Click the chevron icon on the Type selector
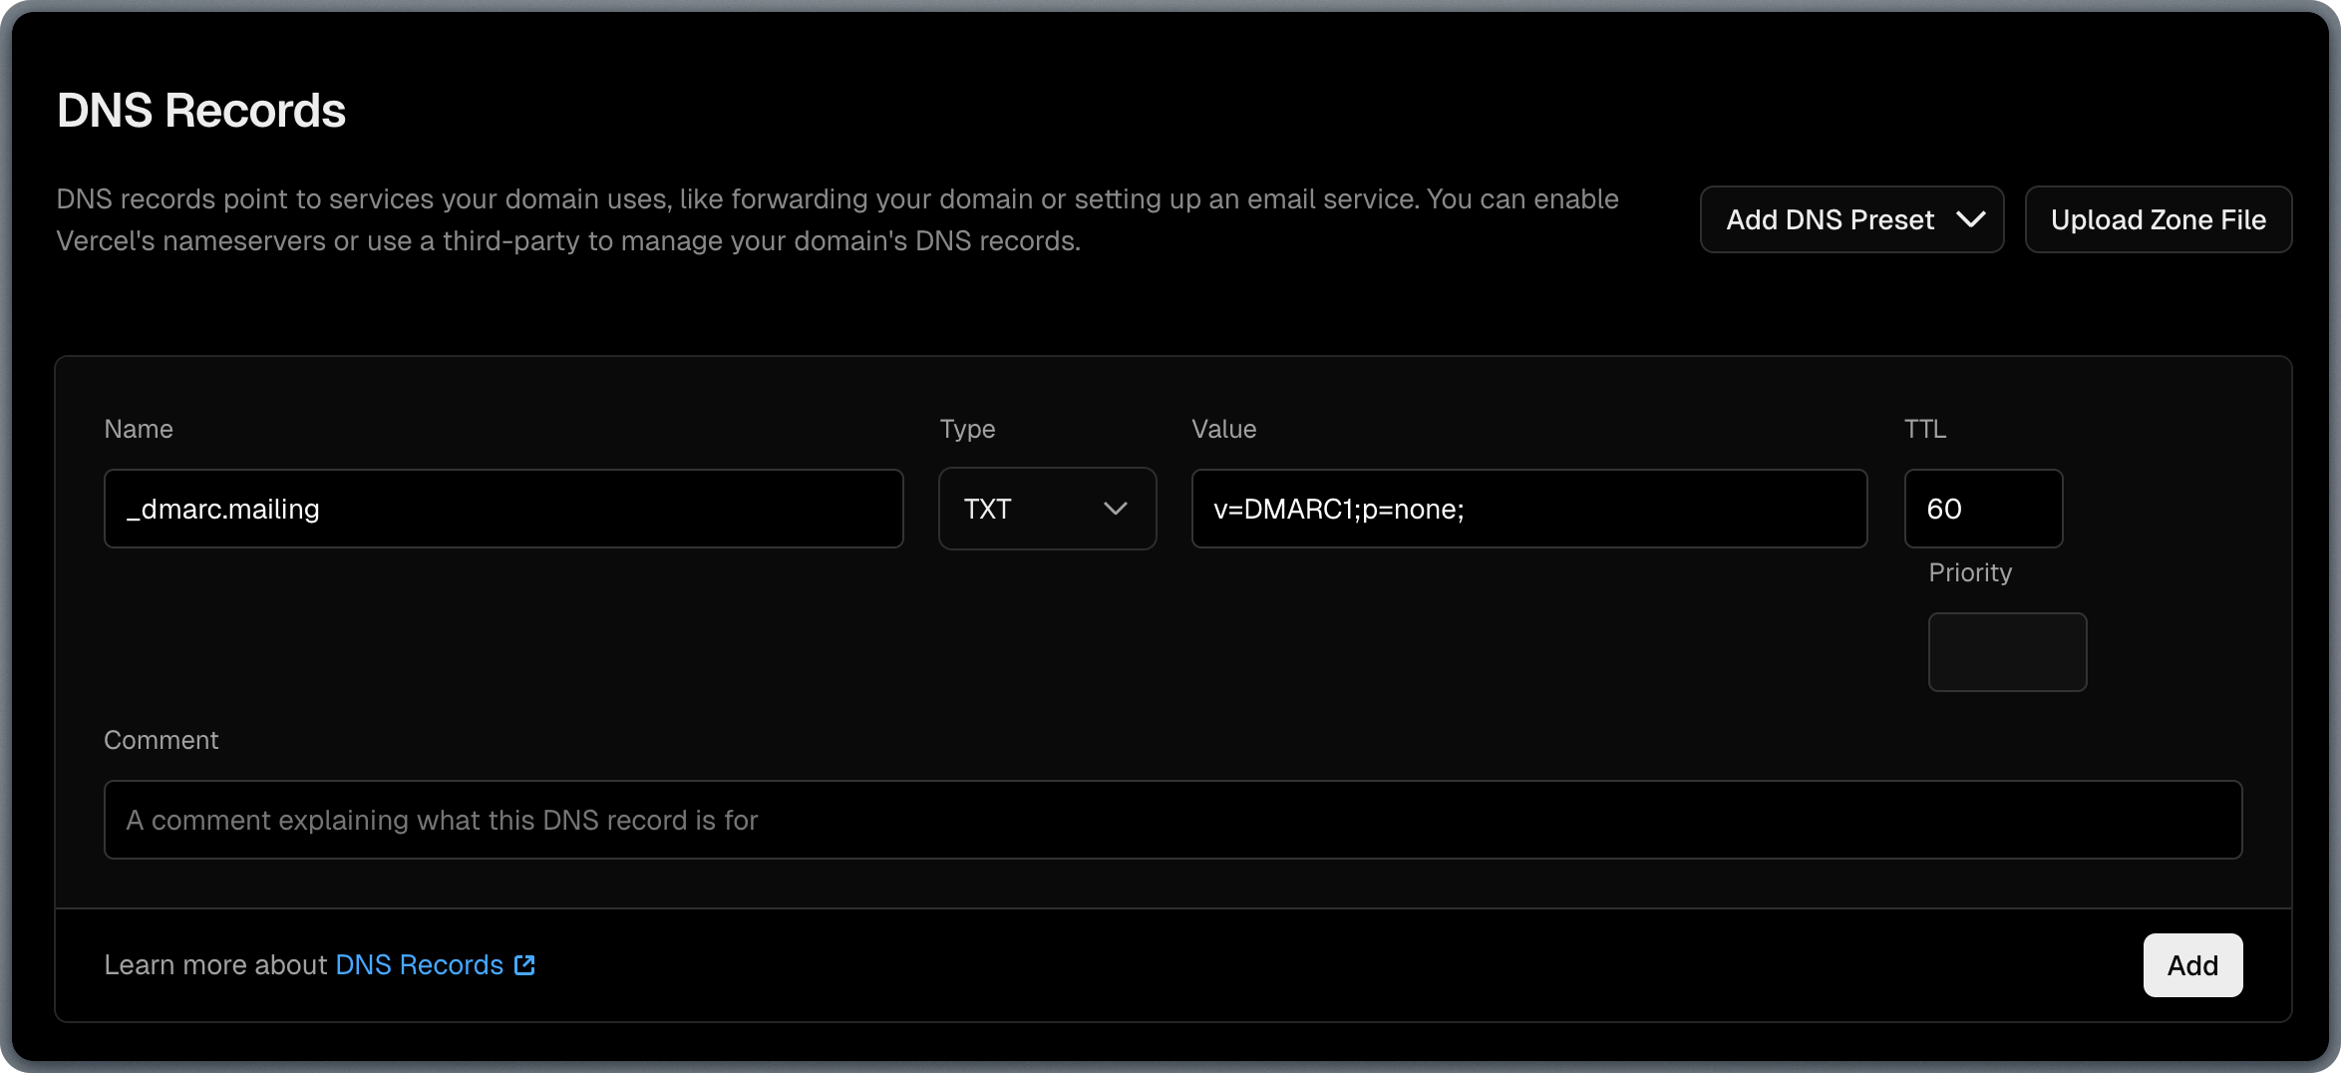The height and width of the screenshot is (1073, 2341). point(1117,509)
